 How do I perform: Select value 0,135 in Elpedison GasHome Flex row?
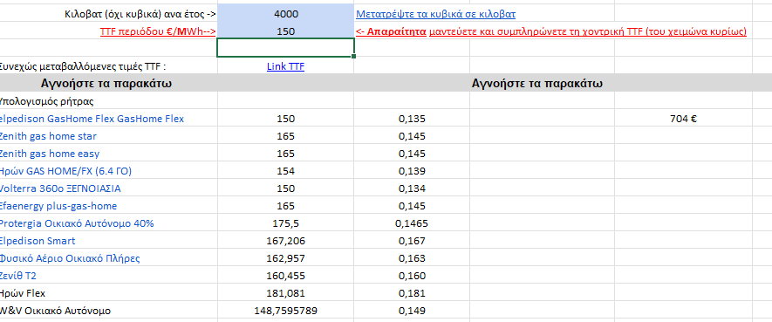click(x=412, y=119)
